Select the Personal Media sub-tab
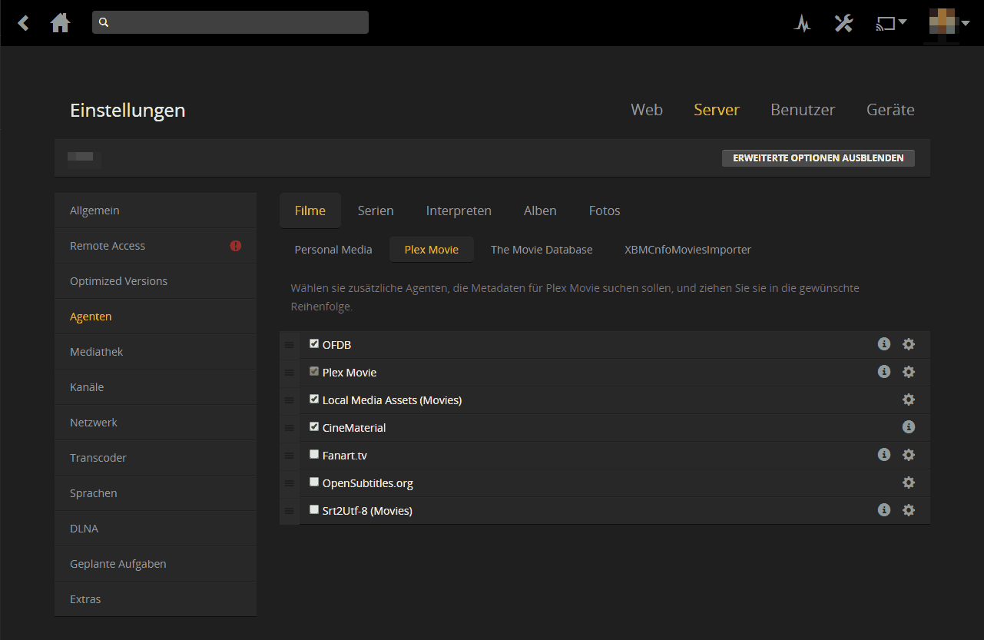Viewport: 984px width, 640px height. tap(333, 250)
